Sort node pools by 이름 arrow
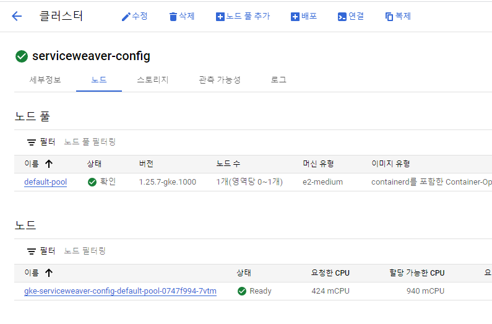 [x=50, y=164]
